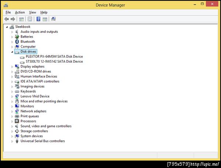Open the File menu

(x=8, y=13)
